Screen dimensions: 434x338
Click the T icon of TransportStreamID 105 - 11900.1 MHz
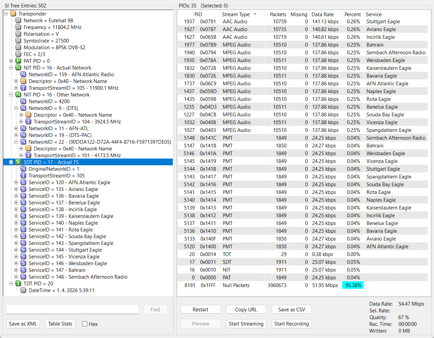coord(23,88)
